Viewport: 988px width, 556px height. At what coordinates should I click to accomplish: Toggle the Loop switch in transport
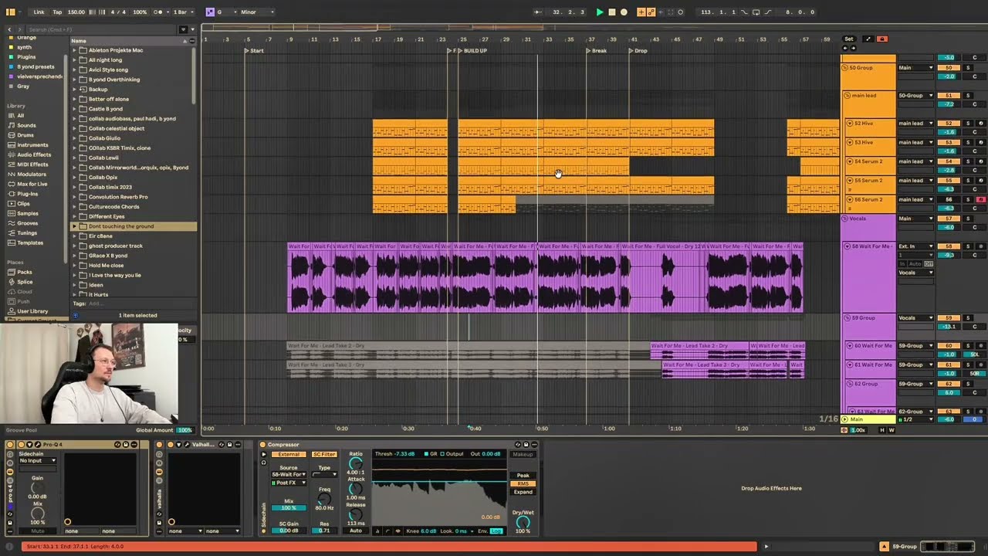tap(756, 12)
